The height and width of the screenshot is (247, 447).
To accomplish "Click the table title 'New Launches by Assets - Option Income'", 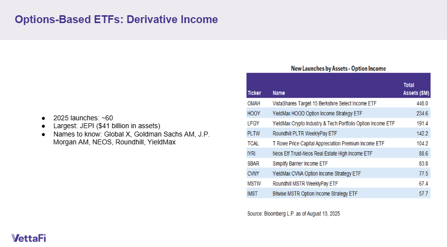I will [x=338, y=68].
